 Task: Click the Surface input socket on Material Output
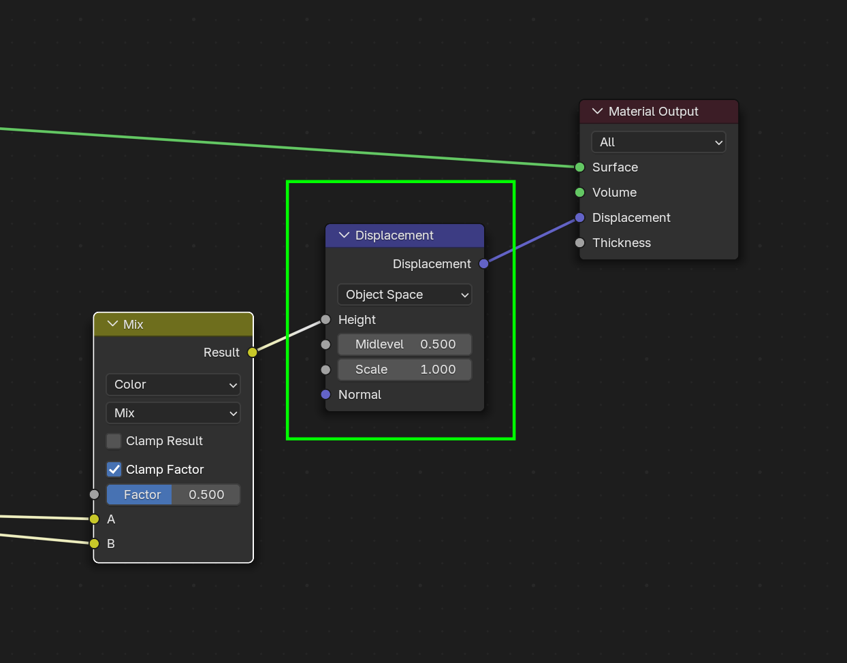(579, 167)
